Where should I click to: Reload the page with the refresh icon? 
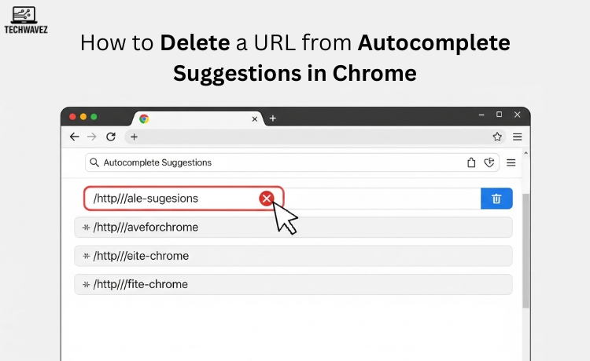click(x=111, y=137)
